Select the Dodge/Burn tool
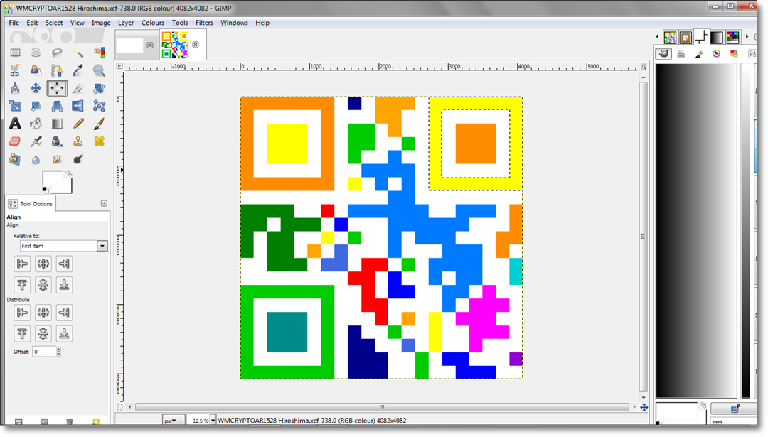This screenshot has height=437, width=768. pyautogui.click(x=78, y=159)
